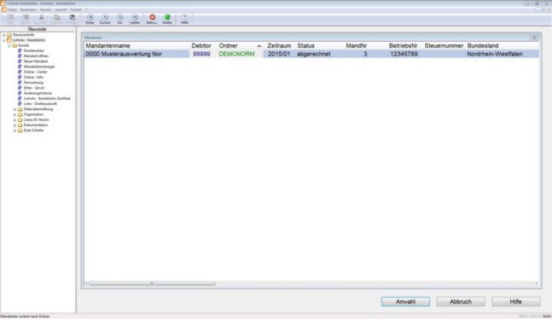Click the horizontal scrollbar thumb of Mandanten list
The image size is (552, 319).
tap(152, 283)
